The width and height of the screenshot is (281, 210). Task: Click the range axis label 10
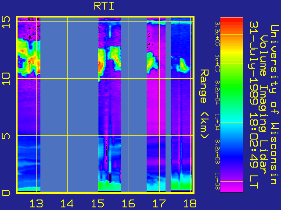point(6,79)
